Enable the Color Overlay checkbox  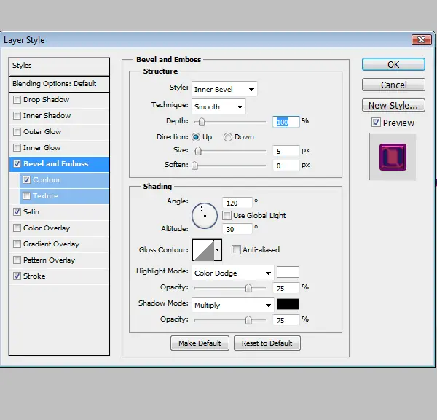click(x=17, y=228)
